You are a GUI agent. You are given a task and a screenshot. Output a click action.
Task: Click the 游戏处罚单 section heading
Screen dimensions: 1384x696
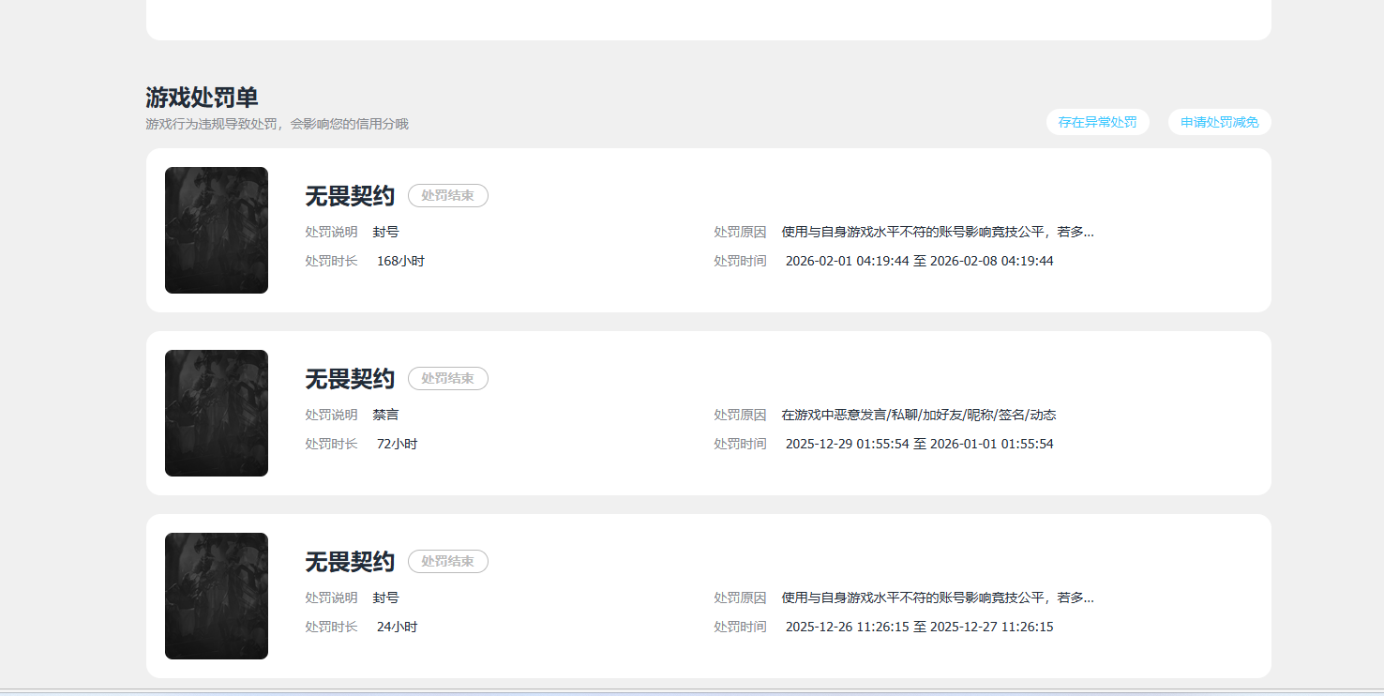202,98
